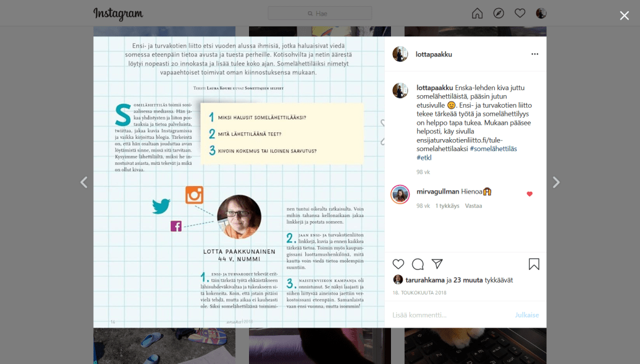This screenshot has width=640, height=364.
Task: Close the post overlay
Action: 624,16
